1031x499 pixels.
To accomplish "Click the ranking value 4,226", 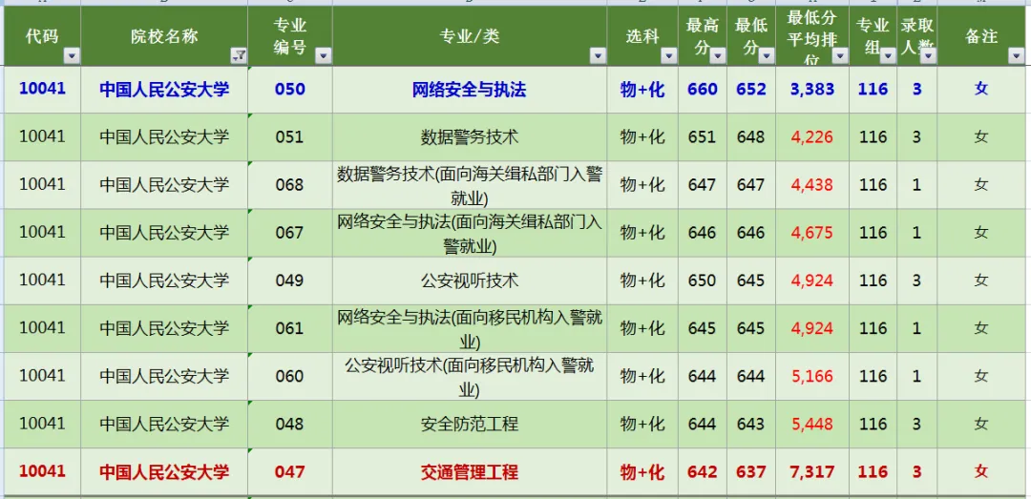I will tap(812, 136).
